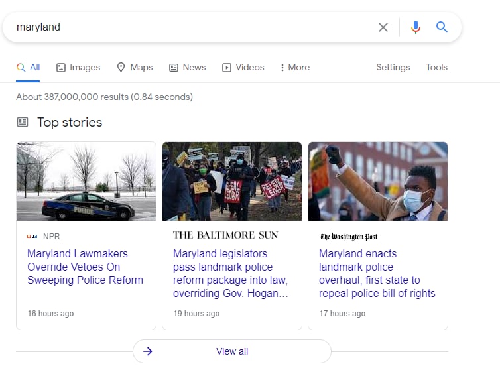Open the NPR police car thumbnail
The height and width of the screenshot is (370, 500).
point(86,181)
